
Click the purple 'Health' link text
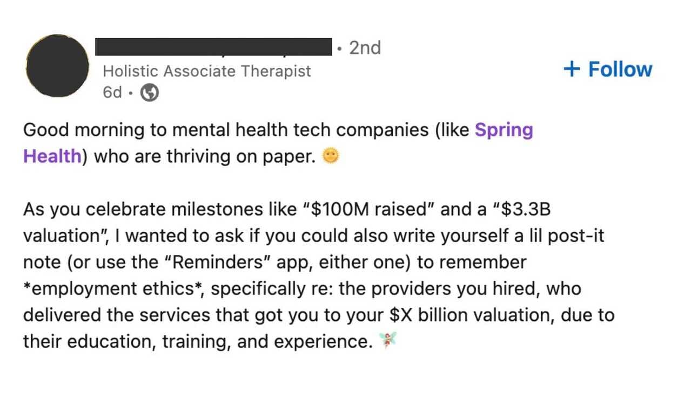point(52,156)
